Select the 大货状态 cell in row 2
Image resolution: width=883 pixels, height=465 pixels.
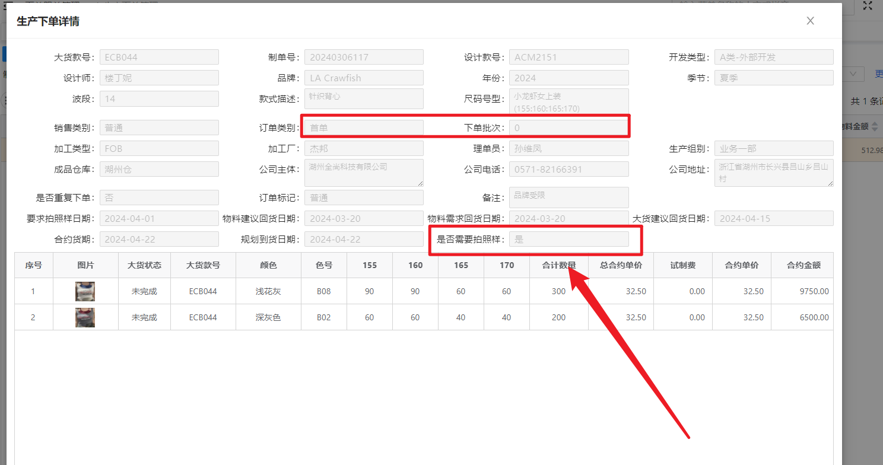tap(144, 317)
